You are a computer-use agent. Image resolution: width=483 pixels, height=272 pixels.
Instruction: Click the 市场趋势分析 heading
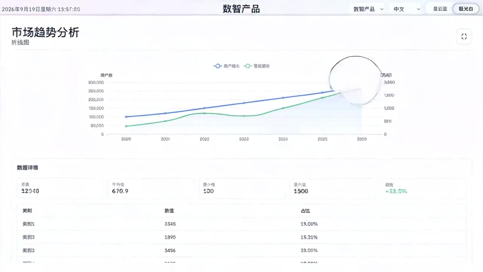pos(45,32)
